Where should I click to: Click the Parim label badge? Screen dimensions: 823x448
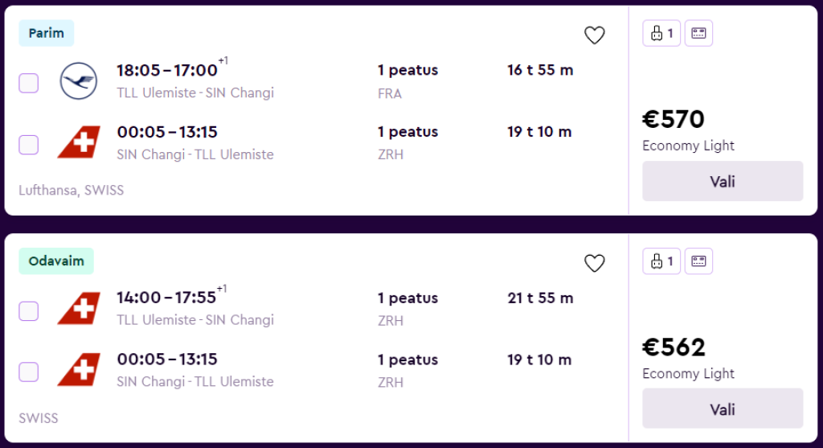pos(47,33)
